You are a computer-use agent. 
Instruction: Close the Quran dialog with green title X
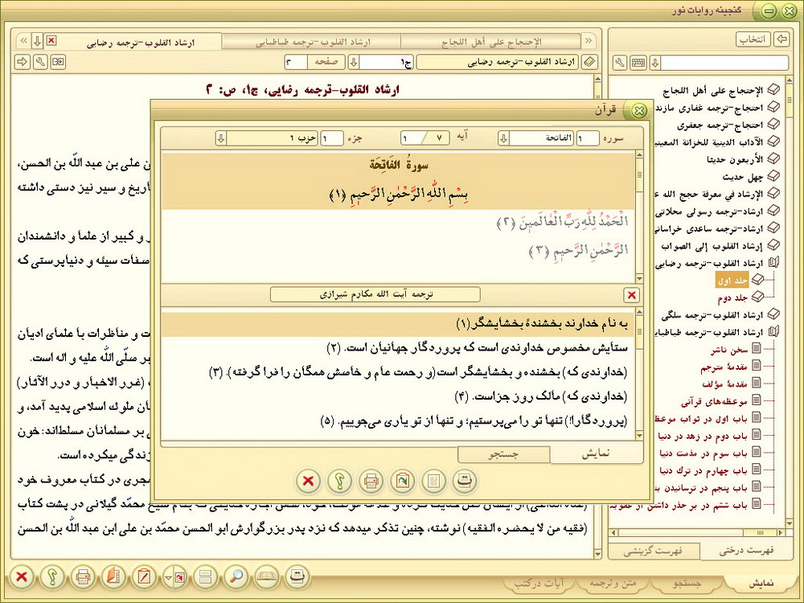[x=639, y=110]
